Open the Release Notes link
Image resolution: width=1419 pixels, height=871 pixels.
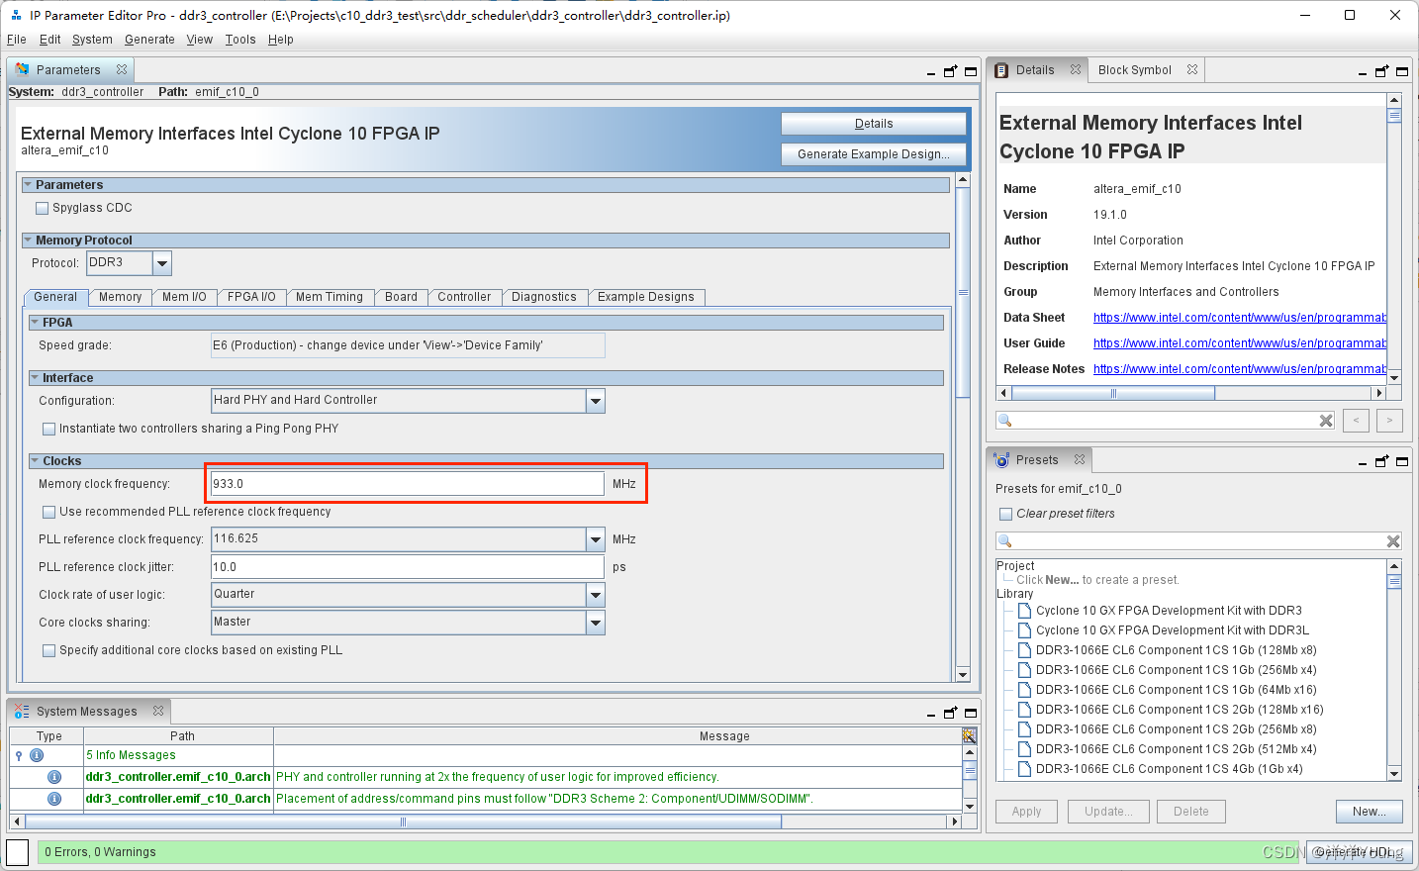pyautogui.click(x=1240, y=369)
